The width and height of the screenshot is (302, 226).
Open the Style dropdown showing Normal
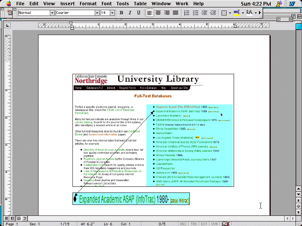52,13
